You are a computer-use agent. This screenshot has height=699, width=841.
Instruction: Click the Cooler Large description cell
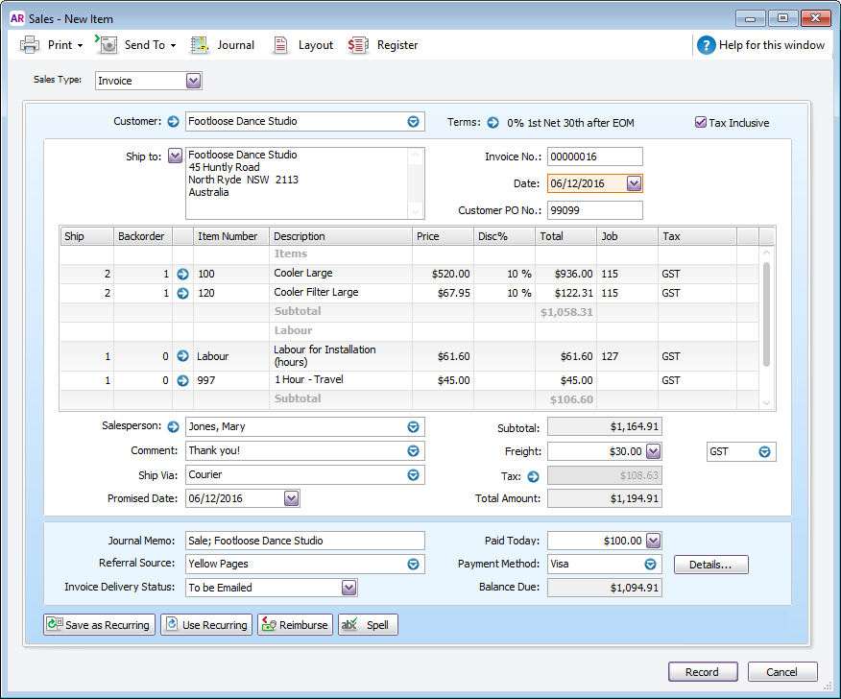point(341,274)
